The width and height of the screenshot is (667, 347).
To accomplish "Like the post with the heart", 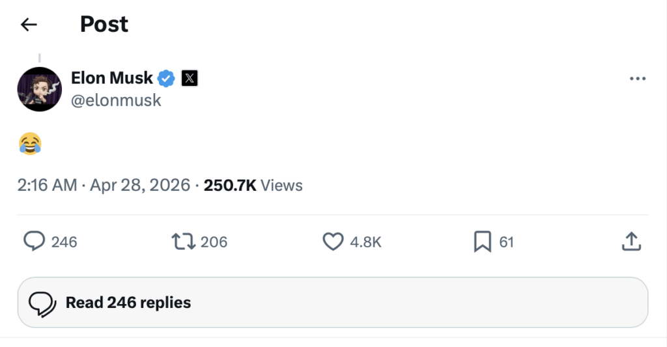I will click(333, 242).
